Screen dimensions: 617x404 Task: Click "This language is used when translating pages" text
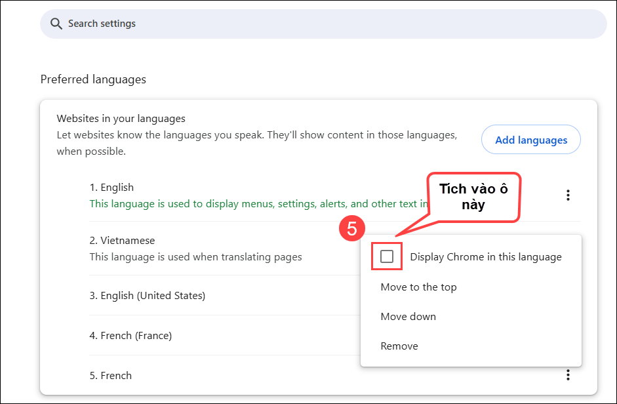point(195,257)
